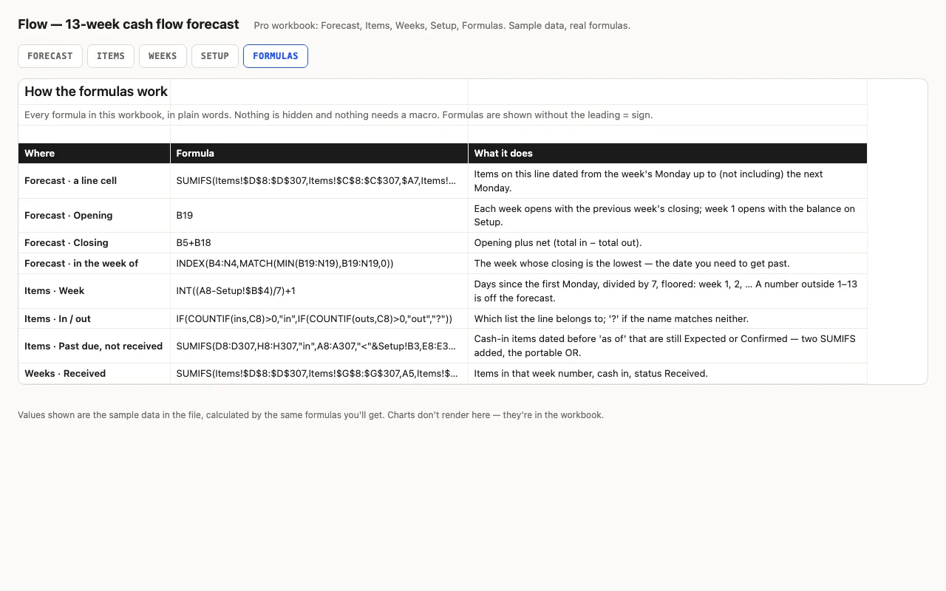Select the 'Weeks · Received' row label

tap(95, 374)
